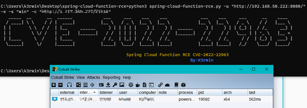The height and width of the screenshot is (108, 307).
Task: Click the document icon for MS Office macro
Action: click(x=145, y=85)
